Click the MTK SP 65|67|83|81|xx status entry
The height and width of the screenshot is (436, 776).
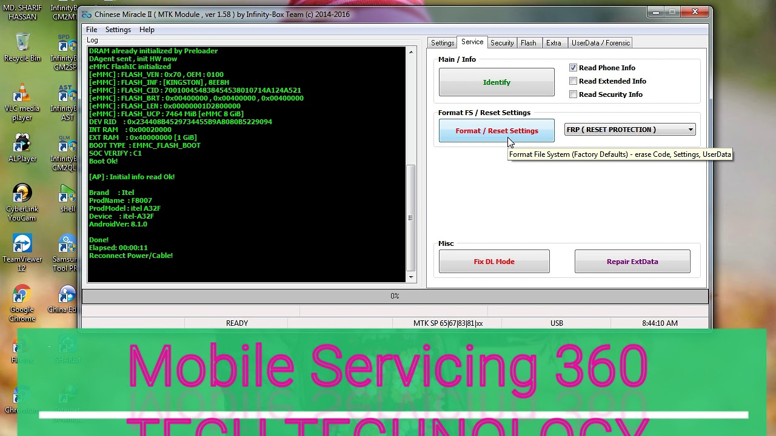click(x=448, y=323)
